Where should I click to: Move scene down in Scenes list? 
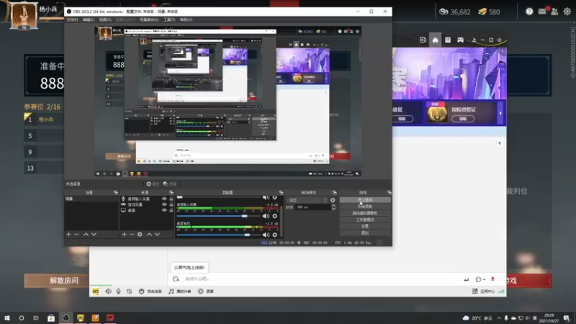tap(94, 234)
